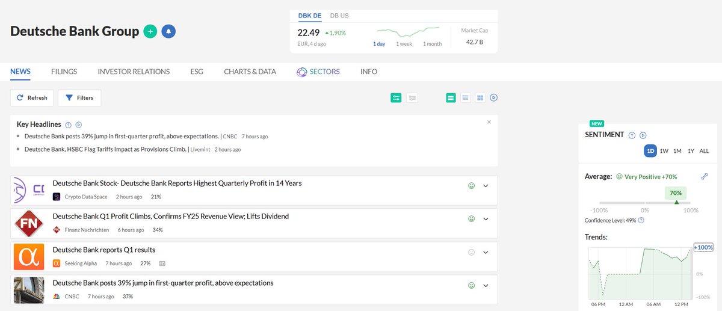This screenshot has width=722, height=311.
Task: Click the small Crypto Data Space source icon
Action: (57, 197)
